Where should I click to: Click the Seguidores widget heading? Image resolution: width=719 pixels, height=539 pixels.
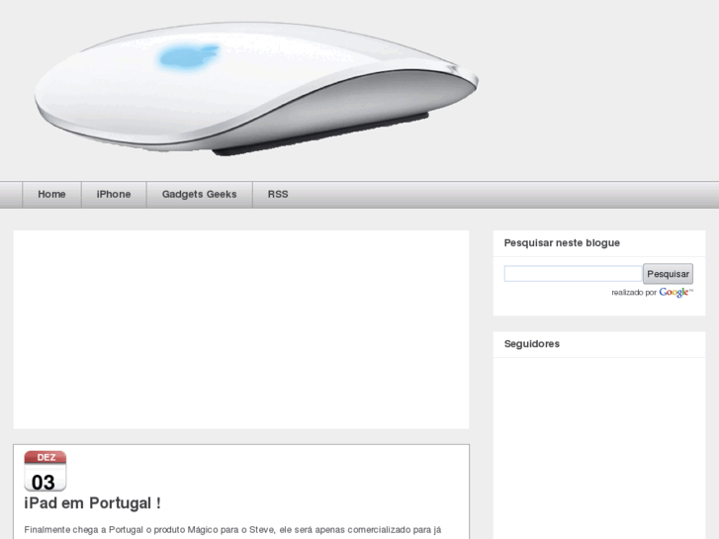click(532, 344)
